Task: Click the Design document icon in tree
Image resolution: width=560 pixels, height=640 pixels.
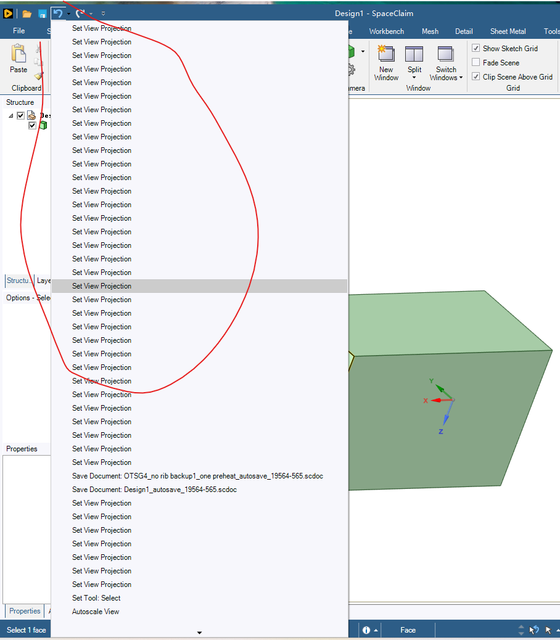Action: (31, 115)
